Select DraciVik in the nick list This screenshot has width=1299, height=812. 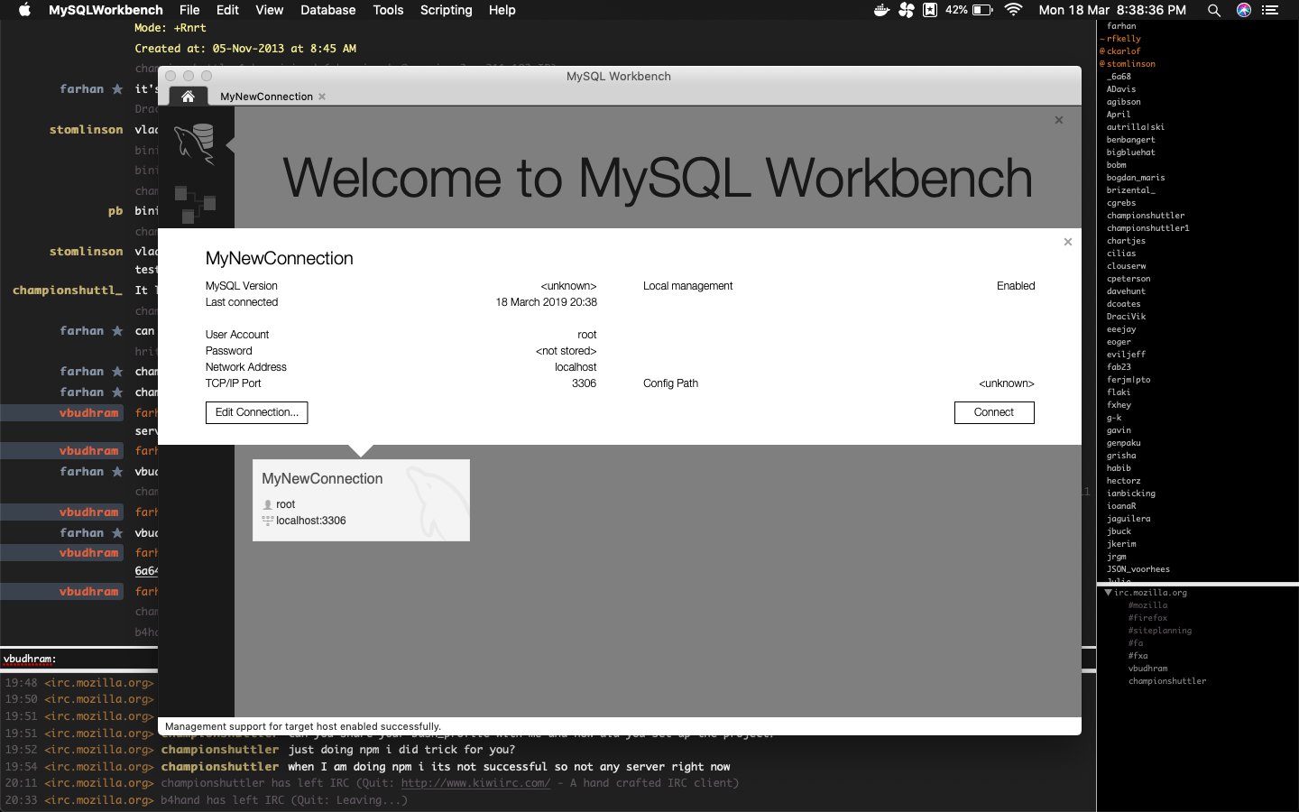point(1126,317)
